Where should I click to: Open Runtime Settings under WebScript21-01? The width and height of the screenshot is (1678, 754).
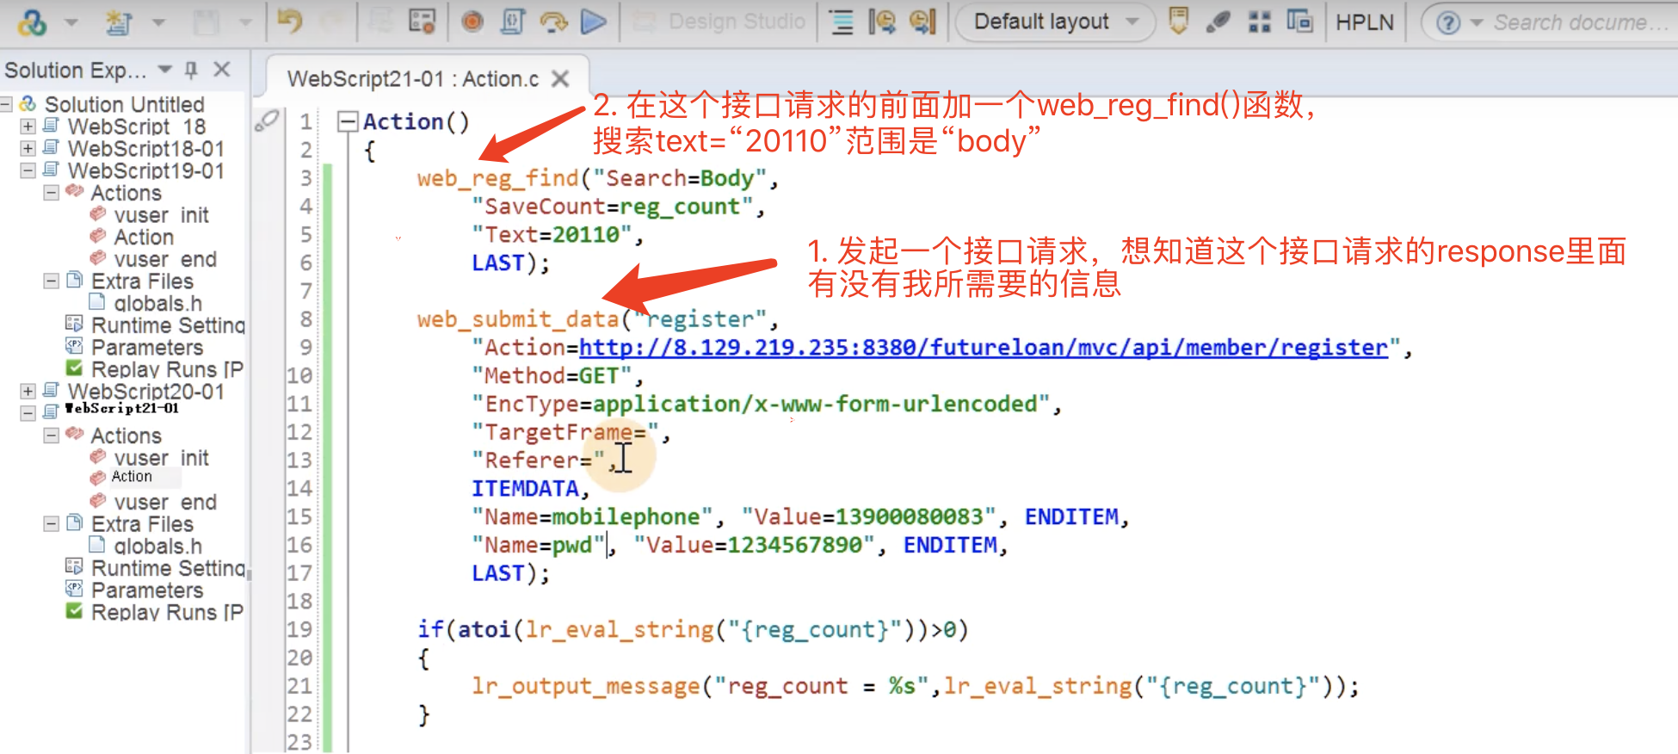pos(168,568)
